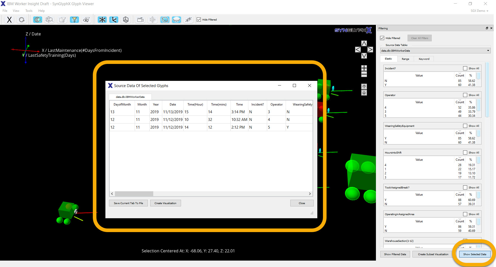
Task: Click Create Subset Visualization button
Action: [x=433, y=254]
